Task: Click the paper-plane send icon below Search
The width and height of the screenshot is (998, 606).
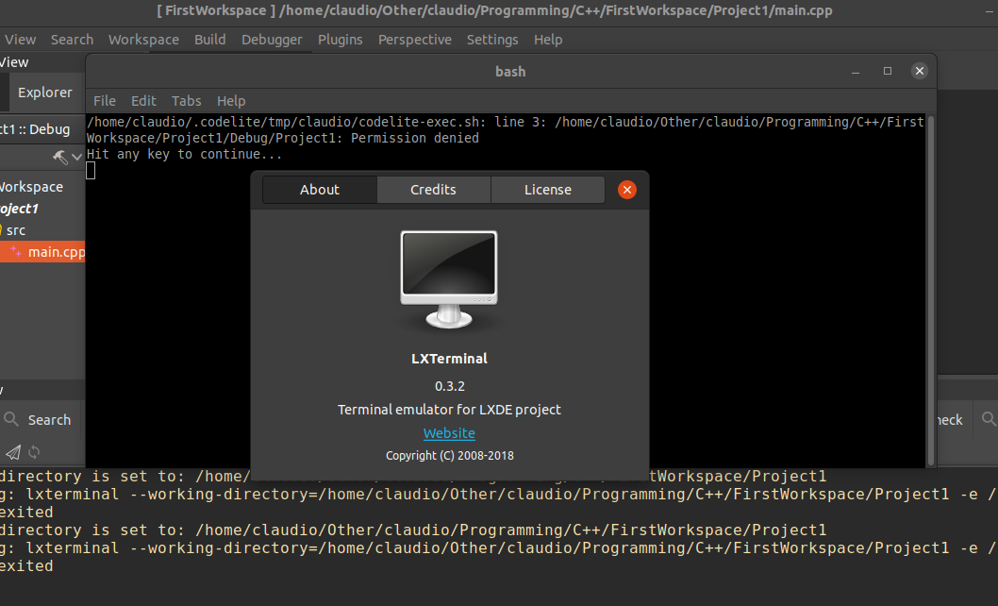Action: [x=12, y=452]
